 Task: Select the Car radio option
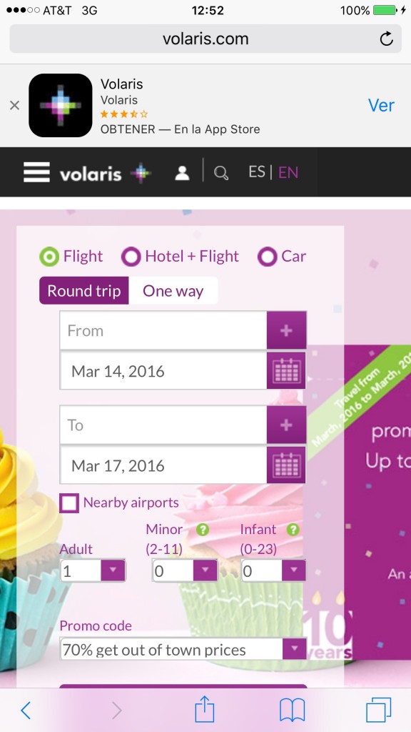click(282, 257)
